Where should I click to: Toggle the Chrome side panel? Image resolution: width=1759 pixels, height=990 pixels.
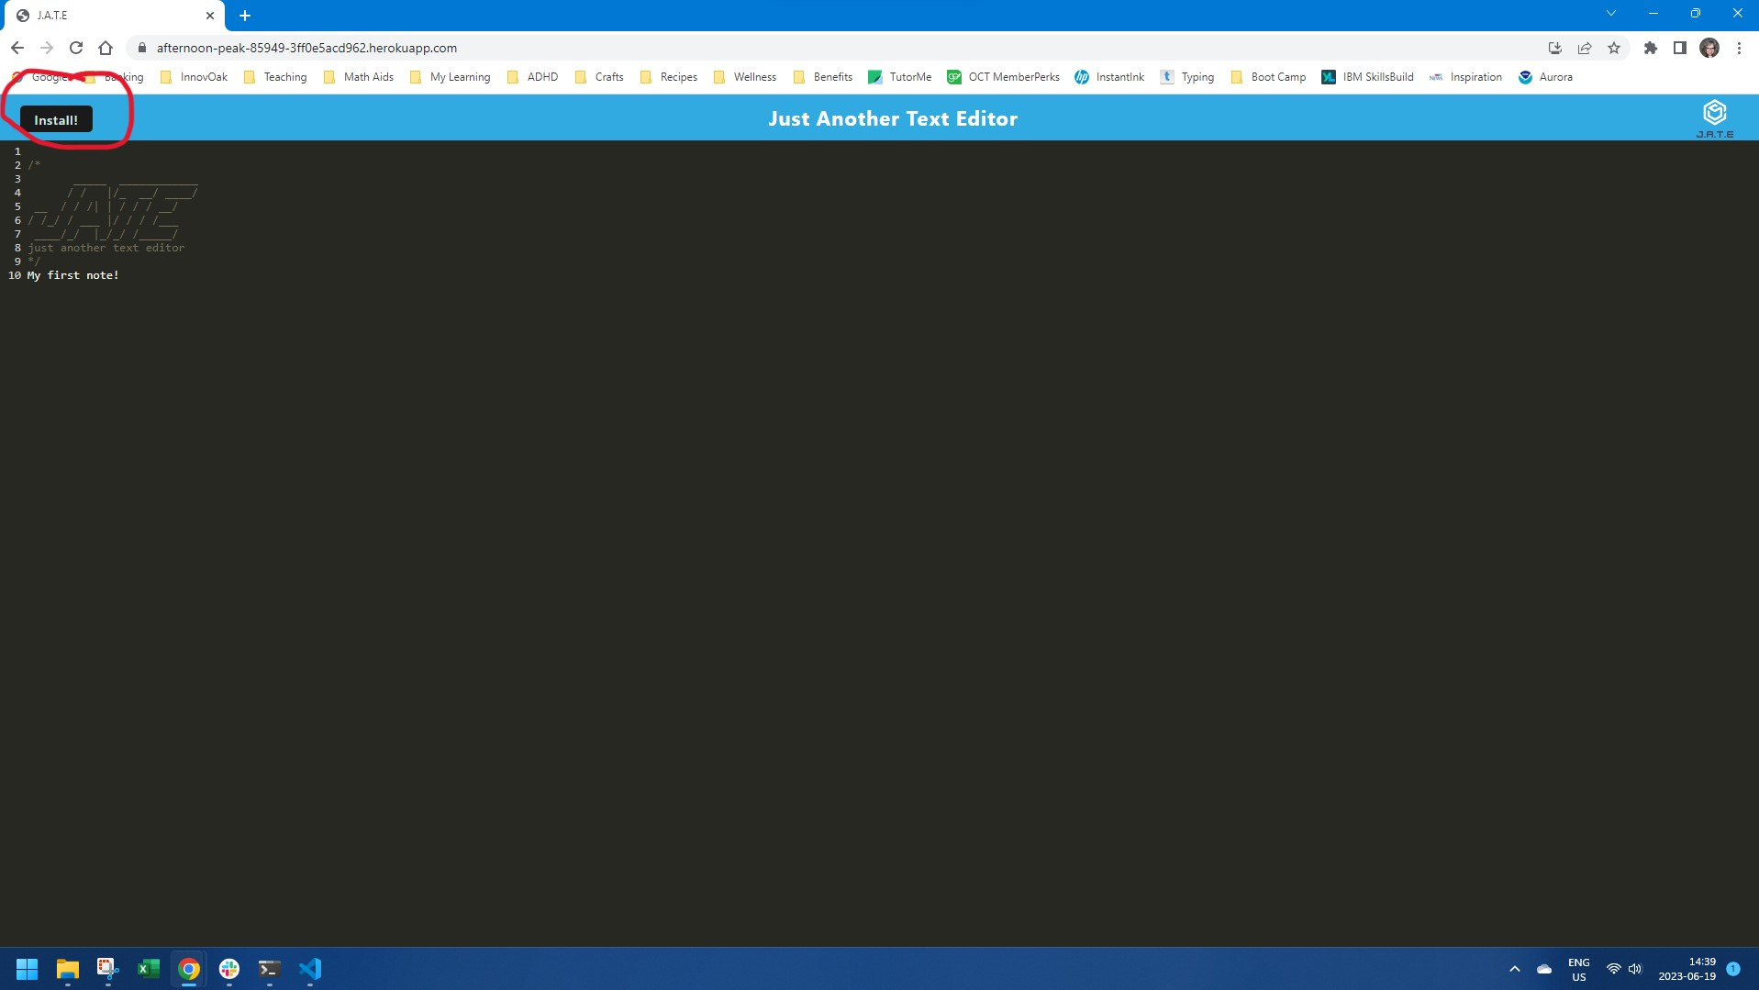(1680, 47)
